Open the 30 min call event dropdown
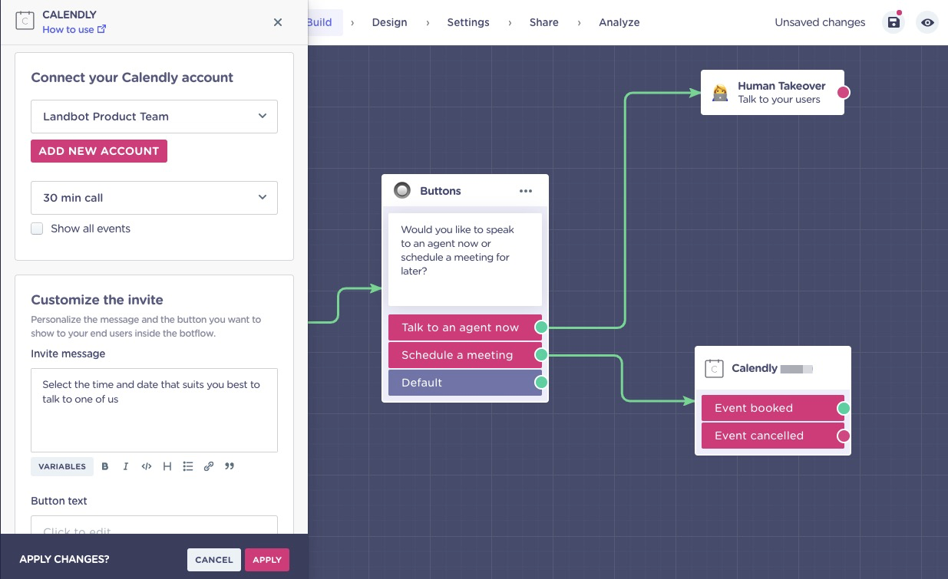948x579 pixels. click(154, 198)
